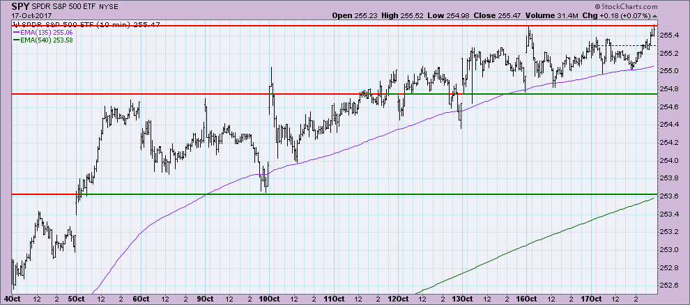Click the 253.0 price axis label

pos(670,249)
